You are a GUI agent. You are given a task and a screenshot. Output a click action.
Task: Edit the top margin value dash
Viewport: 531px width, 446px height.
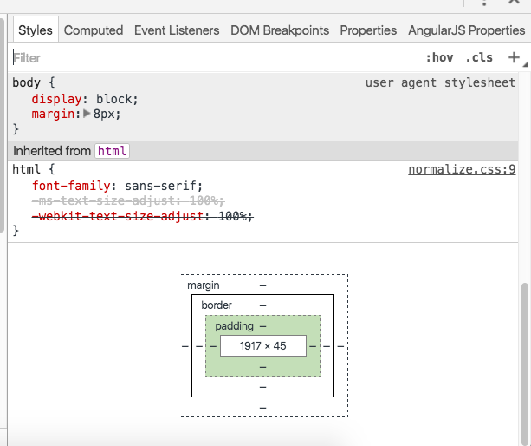point(262,286)
